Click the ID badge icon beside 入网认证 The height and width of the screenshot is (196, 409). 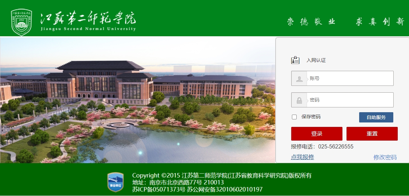coord(295,60)
